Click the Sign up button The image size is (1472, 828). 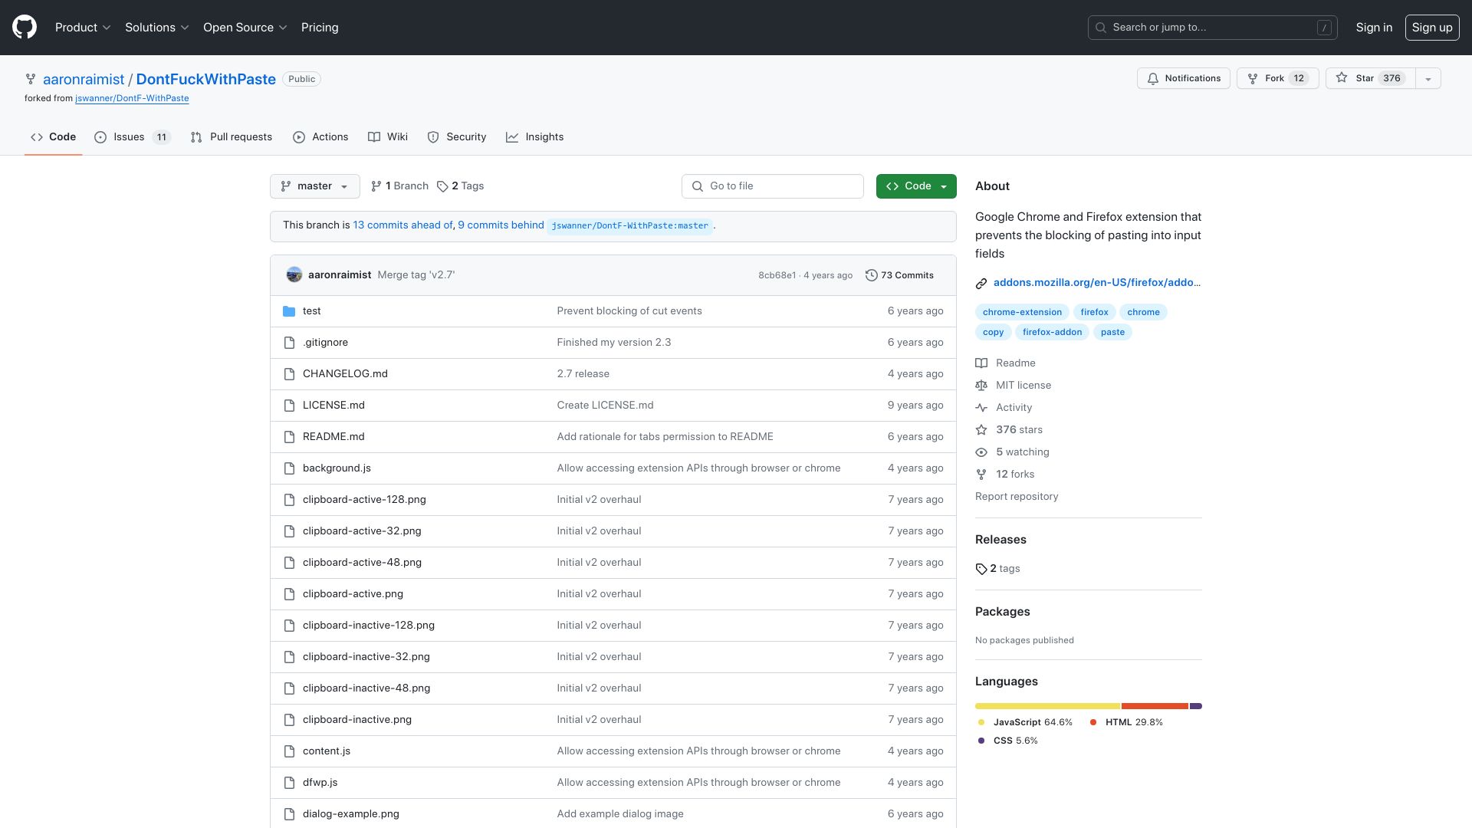click(x=1432, y=28)
